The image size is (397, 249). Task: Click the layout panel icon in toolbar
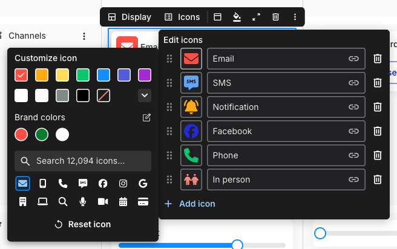pyautogui.click(x=217, y=17)
